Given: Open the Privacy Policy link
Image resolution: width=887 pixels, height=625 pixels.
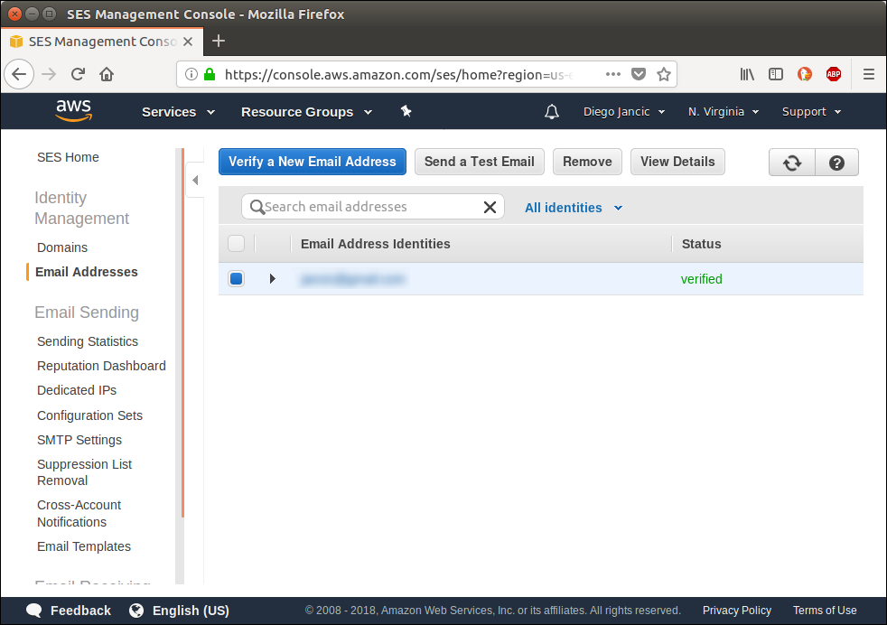Looking at the screenshot, I should [736, 611].
